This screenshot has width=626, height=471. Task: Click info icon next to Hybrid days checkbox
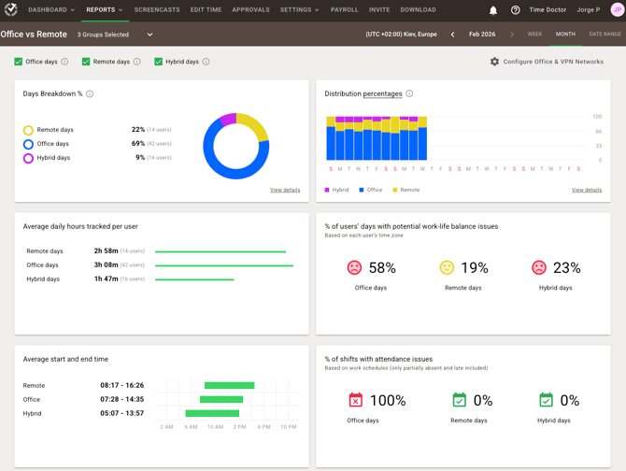pyautogui.click(x=206, y=62)
